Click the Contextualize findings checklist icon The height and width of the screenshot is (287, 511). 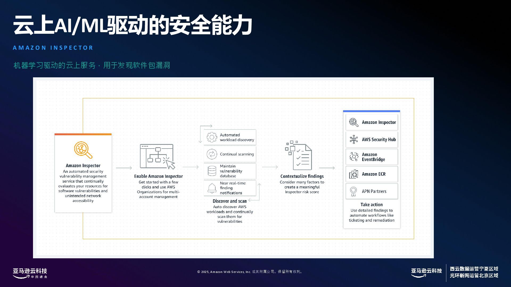click(x=298, y=155)
